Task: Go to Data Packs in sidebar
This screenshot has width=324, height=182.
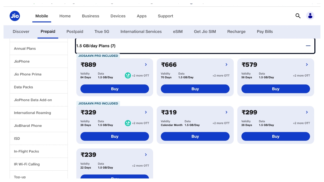Action: (x=23, y=87)
